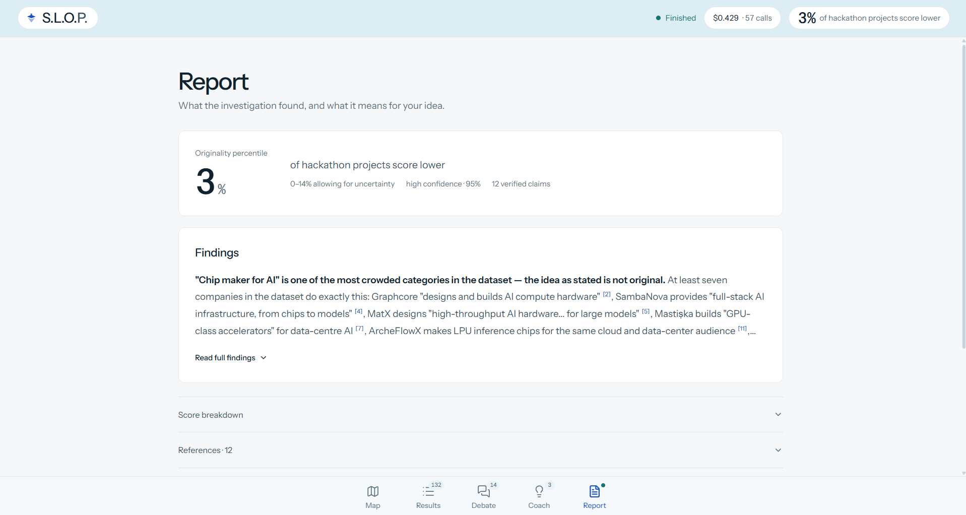Open the Coach lightbulb icon
The image size is (966, 515).
click(x=539, y=491)
